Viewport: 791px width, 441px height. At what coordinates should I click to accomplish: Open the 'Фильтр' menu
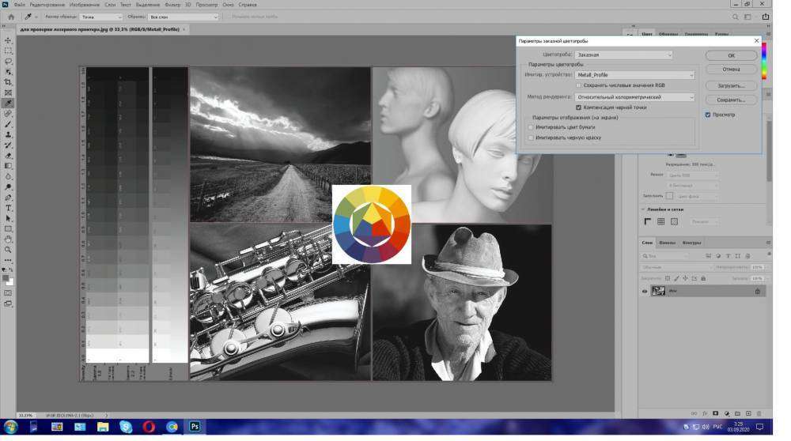click(x=172, y=5)
